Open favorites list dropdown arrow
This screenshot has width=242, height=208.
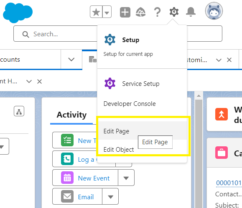(x=107, y=12)
